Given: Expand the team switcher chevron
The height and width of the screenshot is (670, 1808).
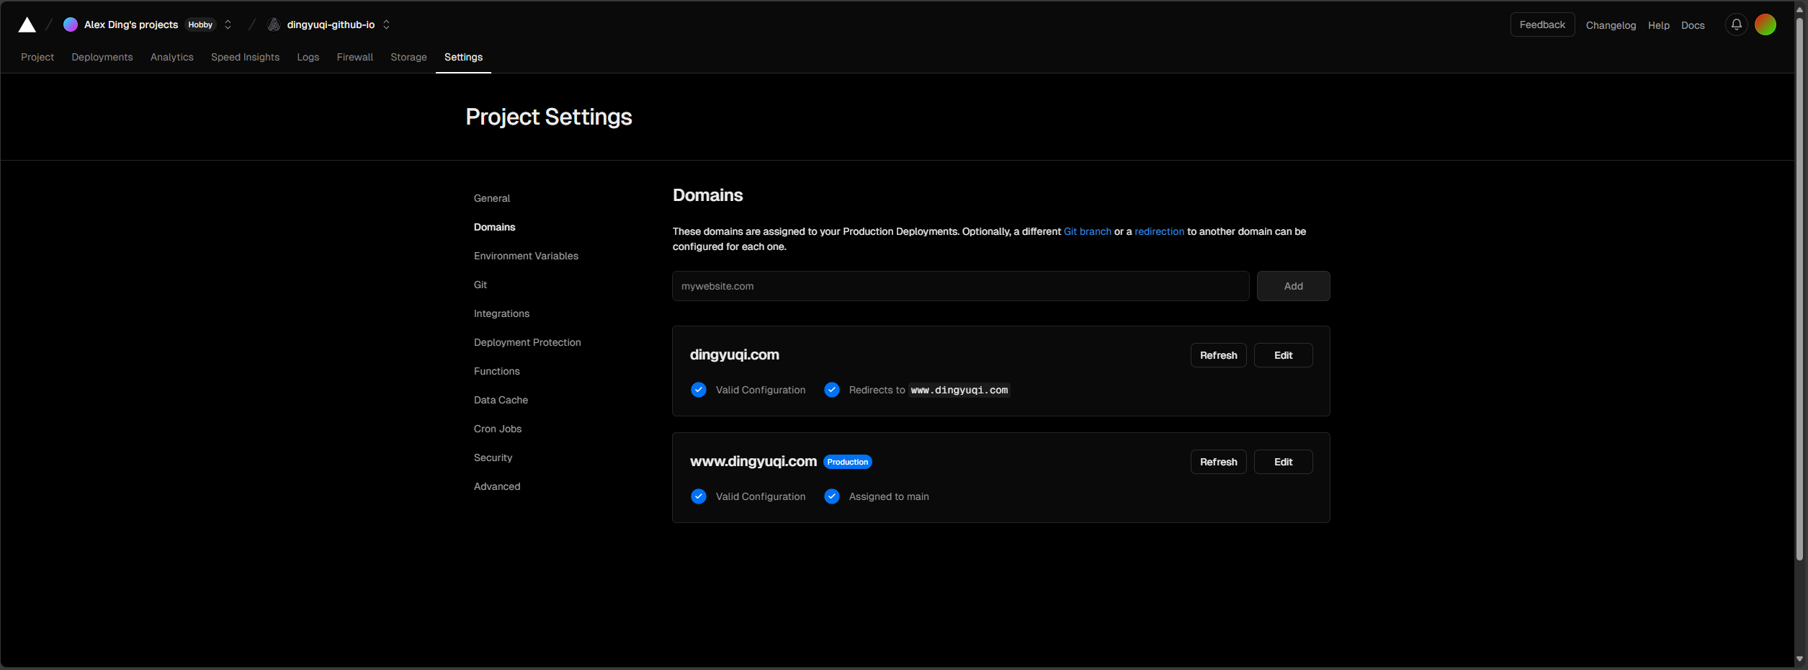Looking at the screenshot, I should 228,24.
